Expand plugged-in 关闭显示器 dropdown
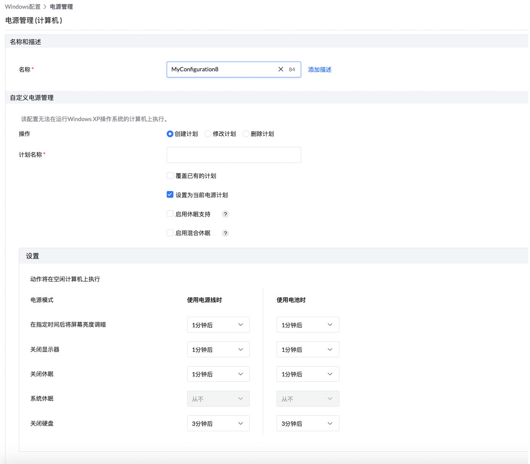Screen dimensions: 530x464 coord(218,349)
